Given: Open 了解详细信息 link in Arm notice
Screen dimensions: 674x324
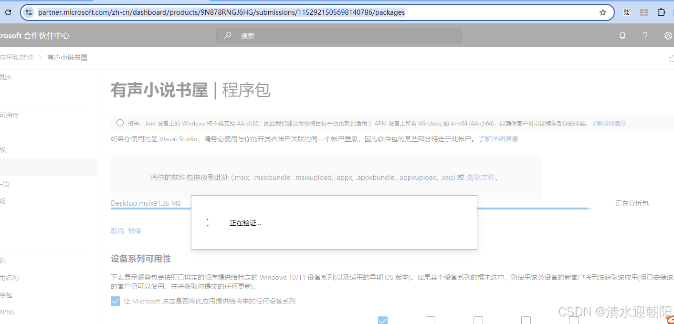Looking at the screenshot, I should 609,123.
